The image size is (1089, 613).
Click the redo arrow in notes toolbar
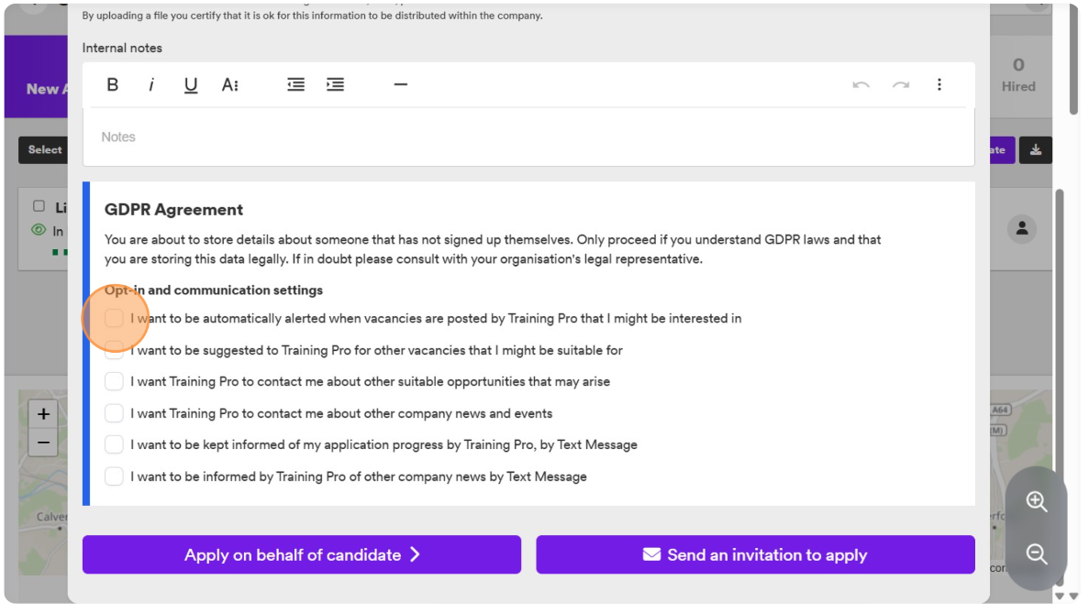pyautogui.click(x=901, y=84)
